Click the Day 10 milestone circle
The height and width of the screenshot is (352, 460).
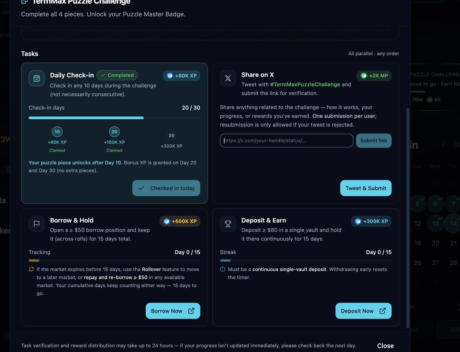57,132
